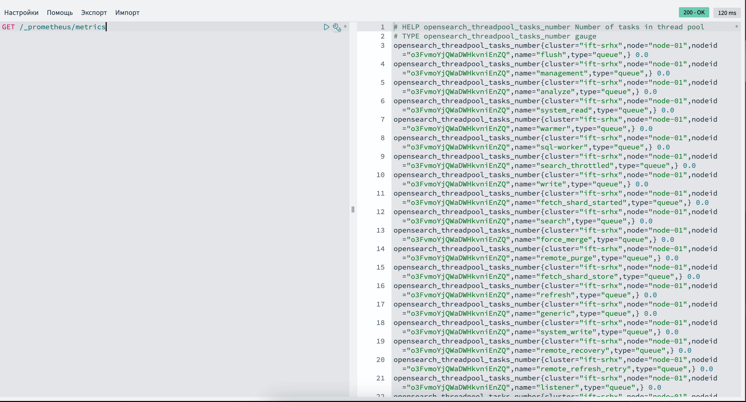Screen dimensions: 746x402
Task: Click the 200 - OK status badge
Action: (694, 12)
